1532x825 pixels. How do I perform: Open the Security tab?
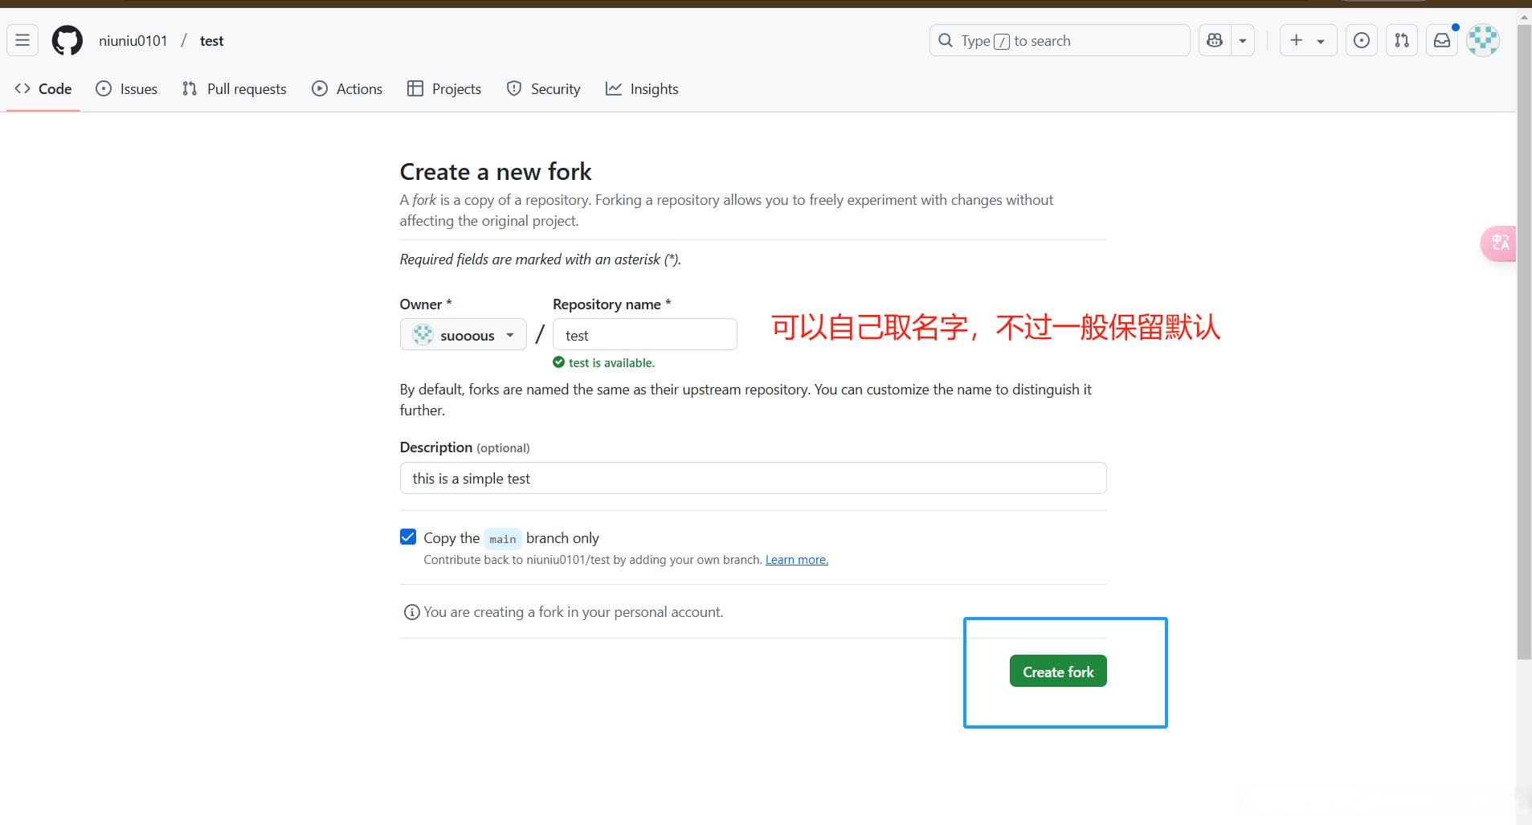pos(544,88)
